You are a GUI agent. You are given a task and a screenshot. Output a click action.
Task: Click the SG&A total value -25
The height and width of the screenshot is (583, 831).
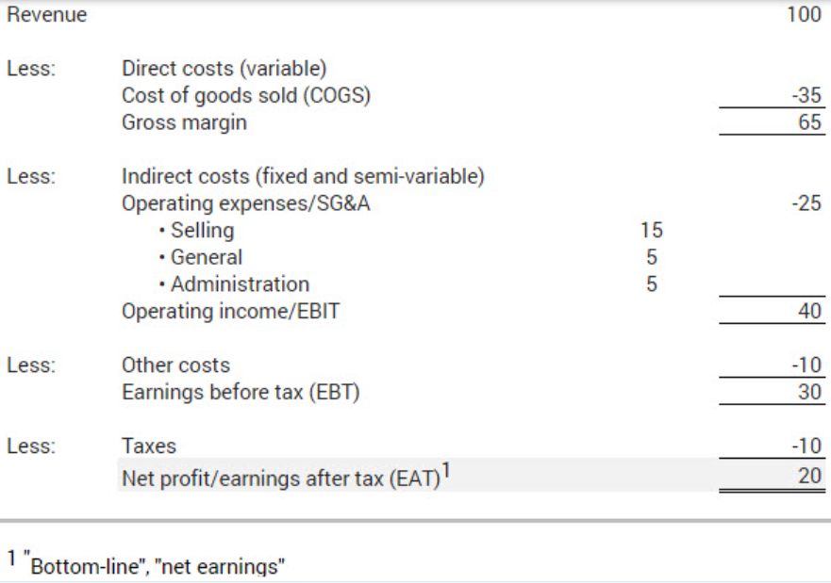807,203
